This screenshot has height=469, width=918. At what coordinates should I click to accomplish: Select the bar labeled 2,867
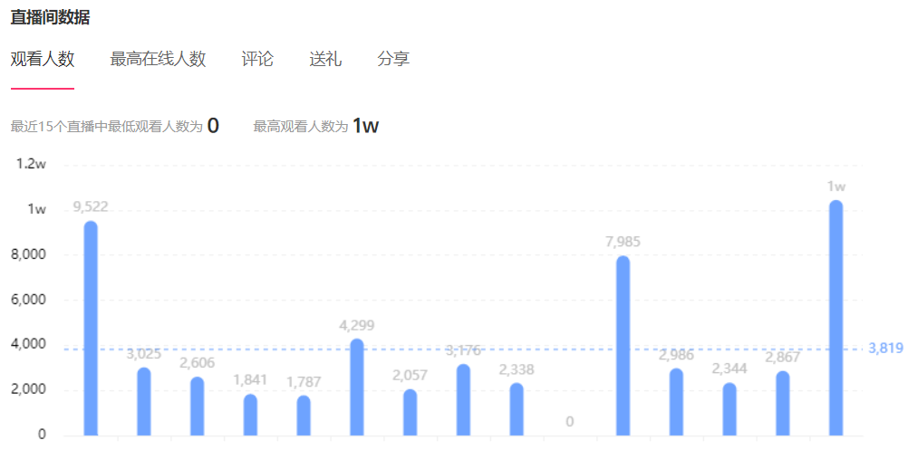[783, 404]
